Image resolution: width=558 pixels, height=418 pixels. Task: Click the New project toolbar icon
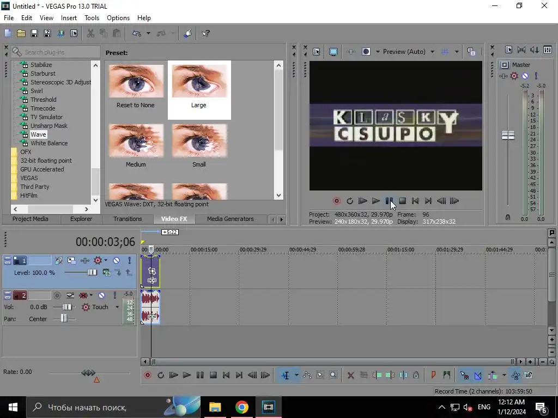[x=8, y=33]
